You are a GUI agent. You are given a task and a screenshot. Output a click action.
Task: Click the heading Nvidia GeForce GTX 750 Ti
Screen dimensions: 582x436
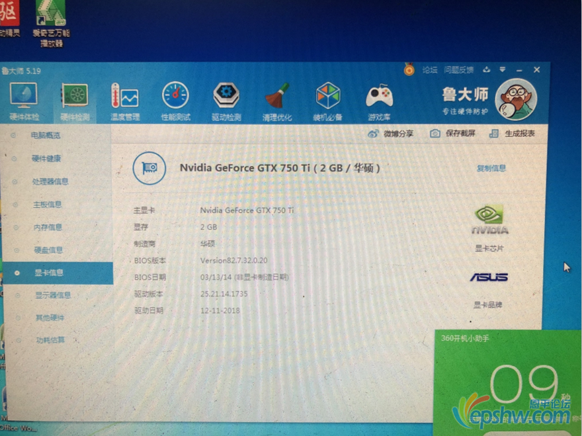pos(280,168)
